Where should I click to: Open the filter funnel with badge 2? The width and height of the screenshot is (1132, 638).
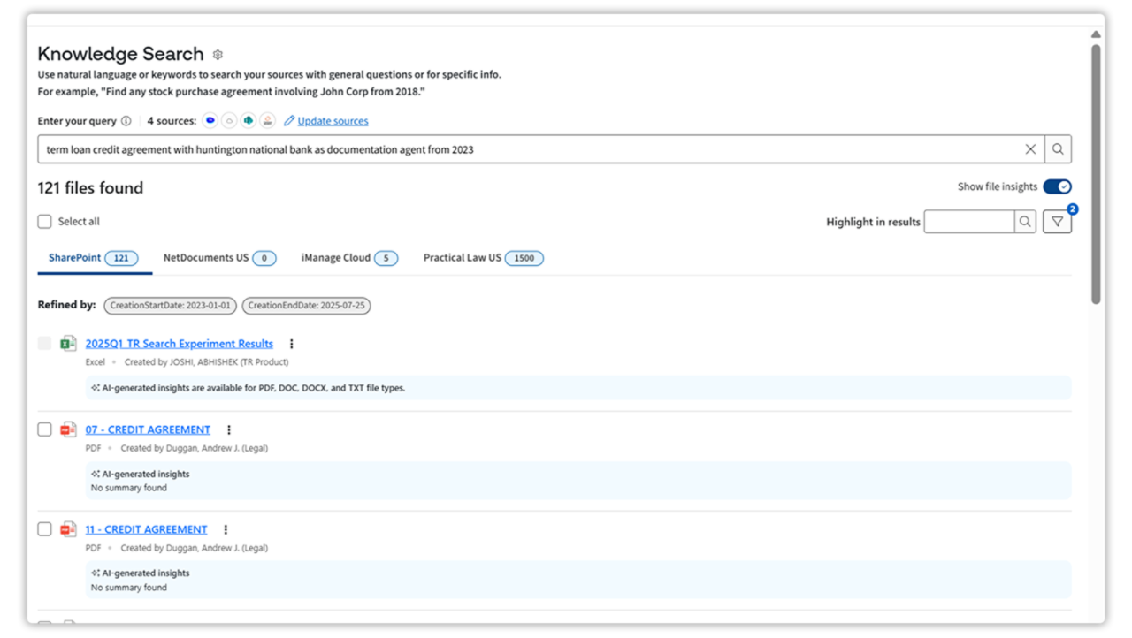point(1058,221)
